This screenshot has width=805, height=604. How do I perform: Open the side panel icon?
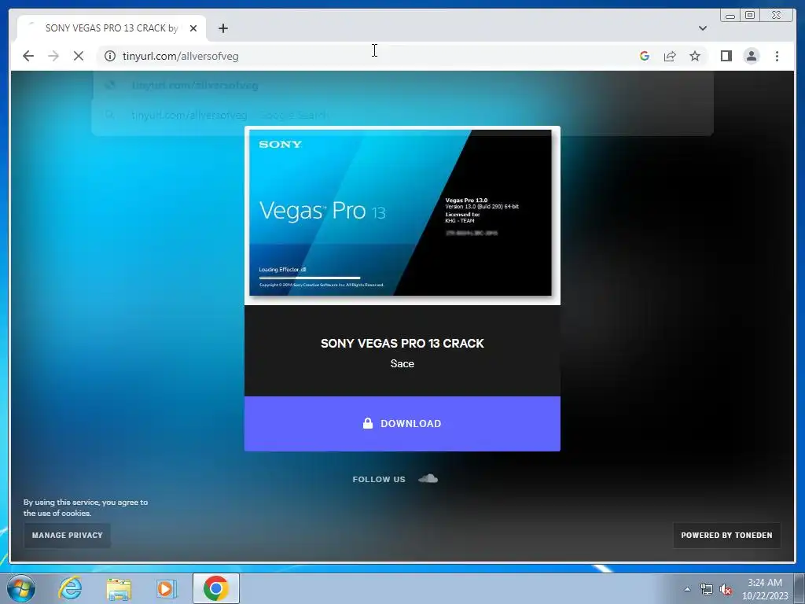726,56
